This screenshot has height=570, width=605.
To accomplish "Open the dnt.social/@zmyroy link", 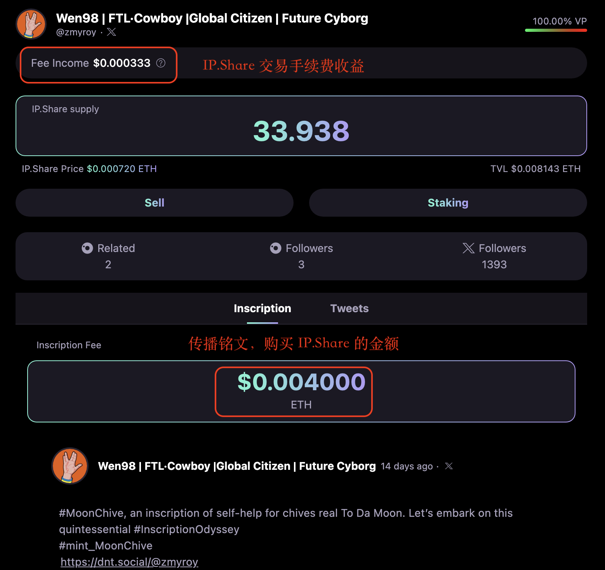I will click(129, 562).
